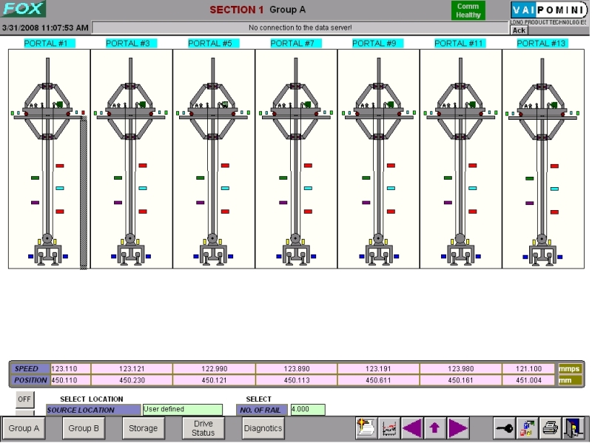Open the Storage screen
The height and width of the screenshot is (446, 592).
tap(143, 428)
